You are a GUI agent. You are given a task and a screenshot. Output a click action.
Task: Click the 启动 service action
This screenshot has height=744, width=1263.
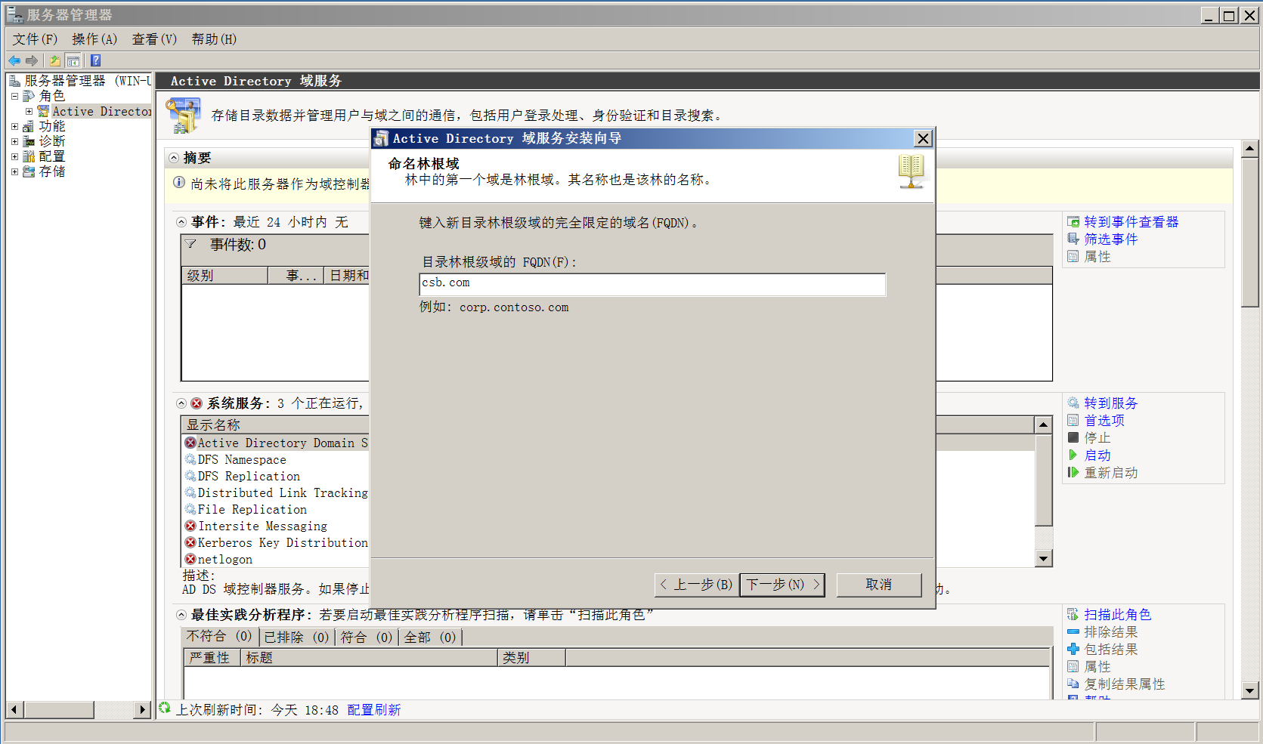pos(1097,455)
